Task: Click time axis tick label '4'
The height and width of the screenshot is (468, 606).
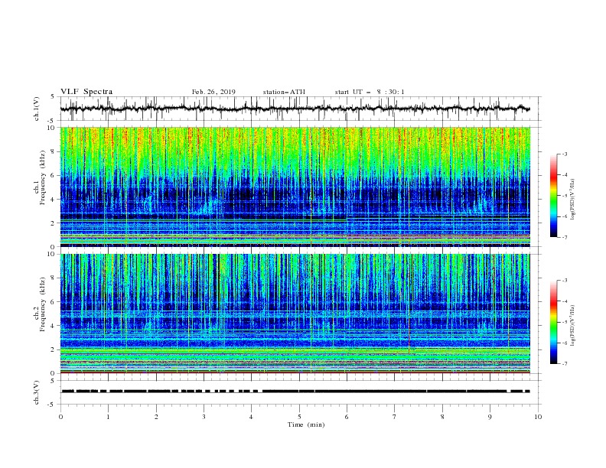Action: (251, 417)
